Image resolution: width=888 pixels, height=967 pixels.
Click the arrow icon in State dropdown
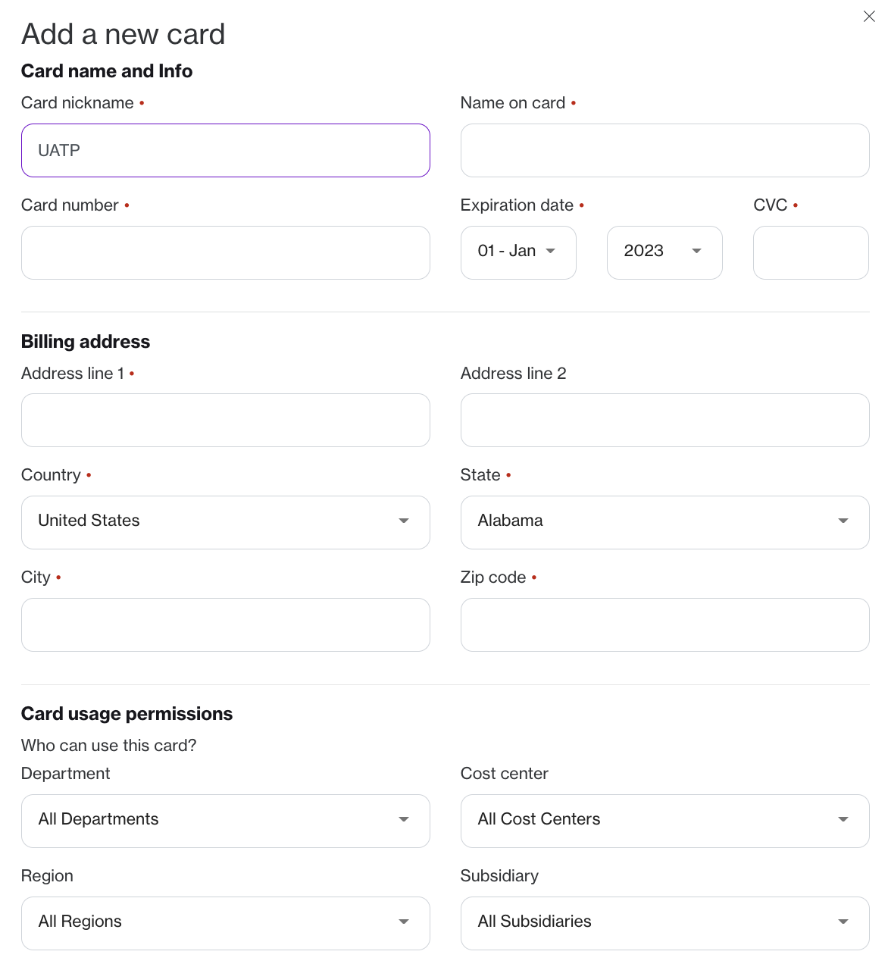843,521
